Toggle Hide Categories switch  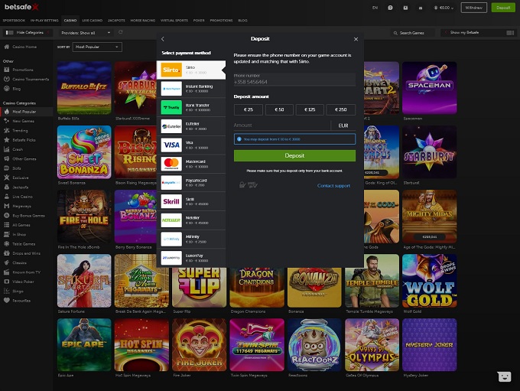click(11, 33)
